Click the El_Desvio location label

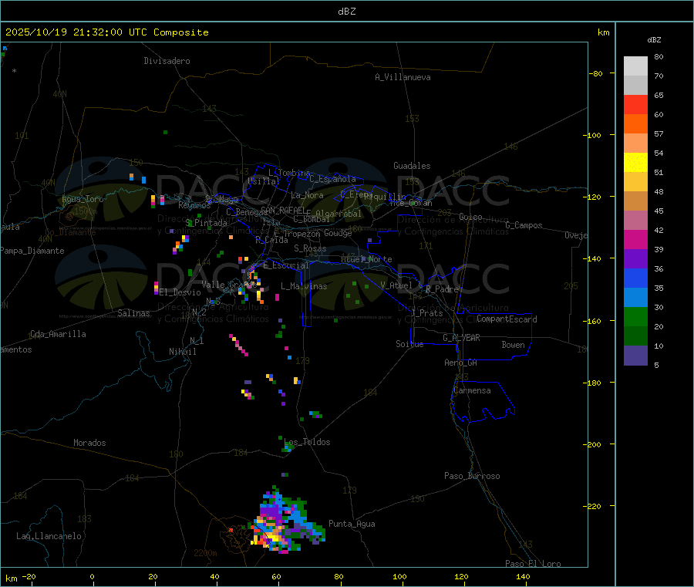pyautogui.click(x=180, y=292)
